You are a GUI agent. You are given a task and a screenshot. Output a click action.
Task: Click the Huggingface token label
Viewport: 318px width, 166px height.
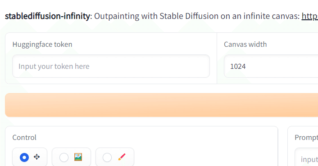point(42,45)
